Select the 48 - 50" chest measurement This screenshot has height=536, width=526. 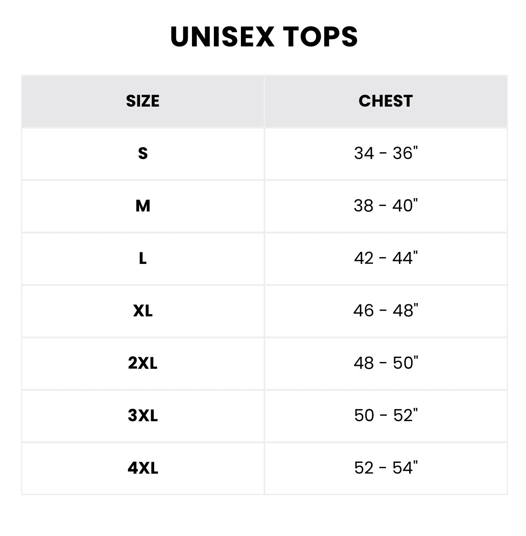(386, 363)
